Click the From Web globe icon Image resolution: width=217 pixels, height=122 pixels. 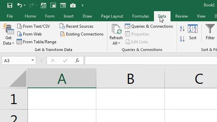point(20,34)
